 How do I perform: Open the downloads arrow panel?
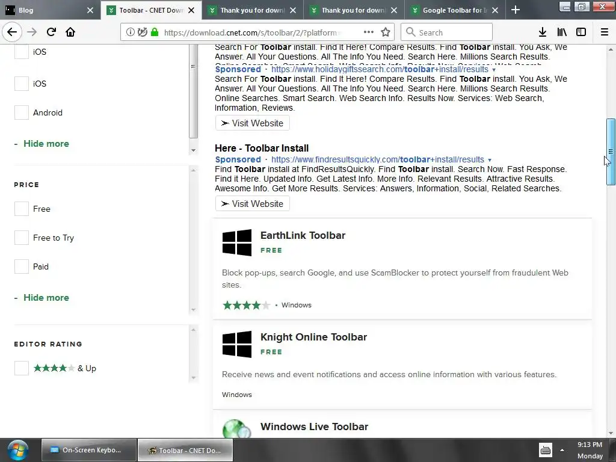[x=543, y=32]
